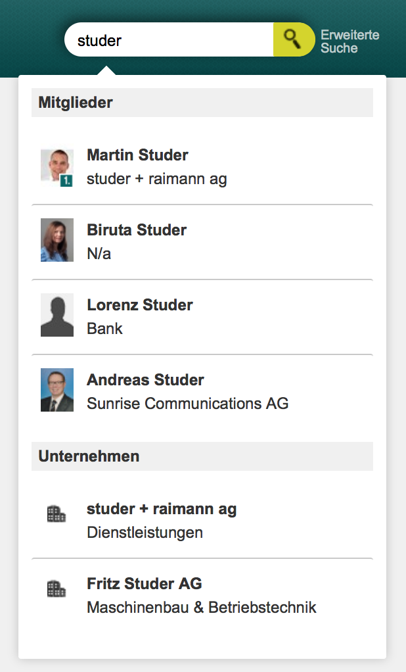Click the first-degree badge on Martin Studer's photo
The image size is (406, 672).
(x=66, y=180)
